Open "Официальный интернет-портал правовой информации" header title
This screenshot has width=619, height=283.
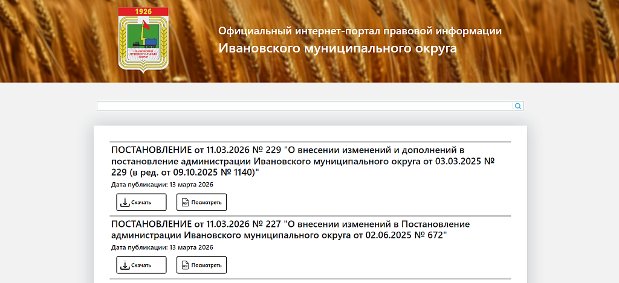click(x=360, y=31)
